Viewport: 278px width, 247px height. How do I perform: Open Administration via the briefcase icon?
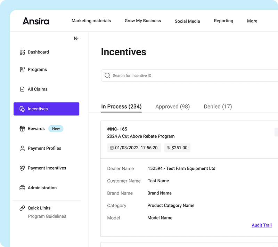(22, 188)
